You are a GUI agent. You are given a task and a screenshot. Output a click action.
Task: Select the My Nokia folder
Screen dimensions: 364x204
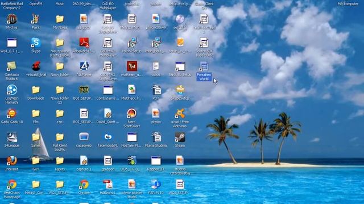(x=60, y=19)
